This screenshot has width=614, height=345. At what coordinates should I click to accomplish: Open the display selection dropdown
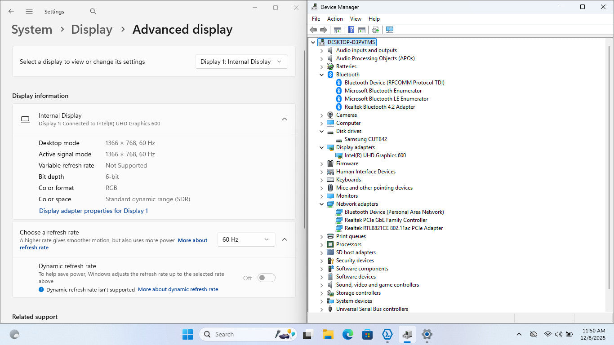click(x=241, y=62)
